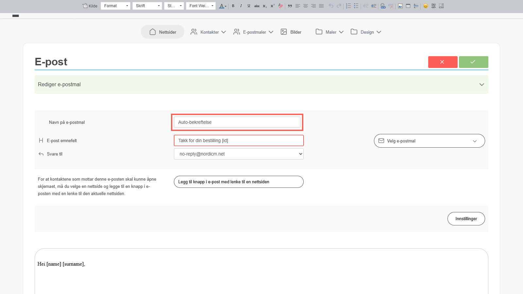The height and width of the screenshot is (294, 523).
Task: Increase the indent
Action: pyautogui.click(x=374, y=6)
